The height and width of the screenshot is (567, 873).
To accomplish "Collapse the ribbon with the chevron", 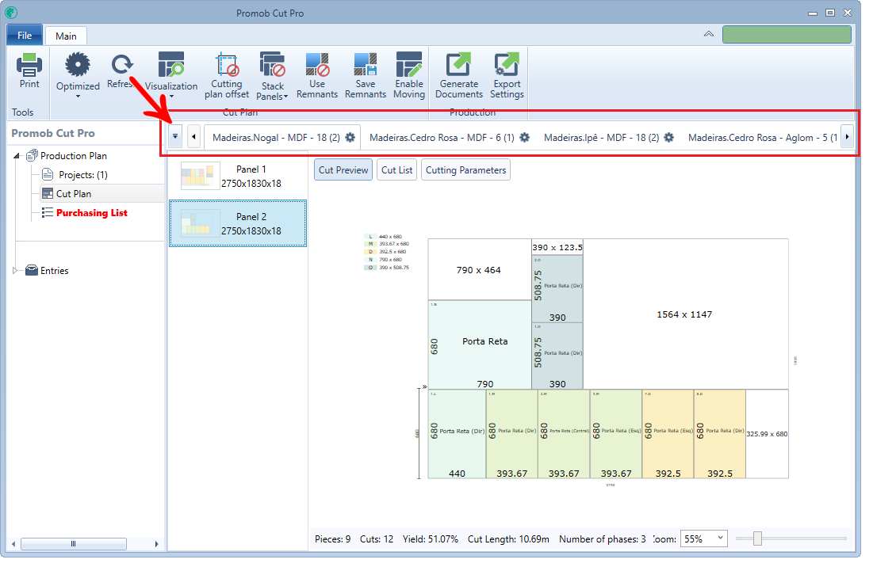I will (709, 34).
